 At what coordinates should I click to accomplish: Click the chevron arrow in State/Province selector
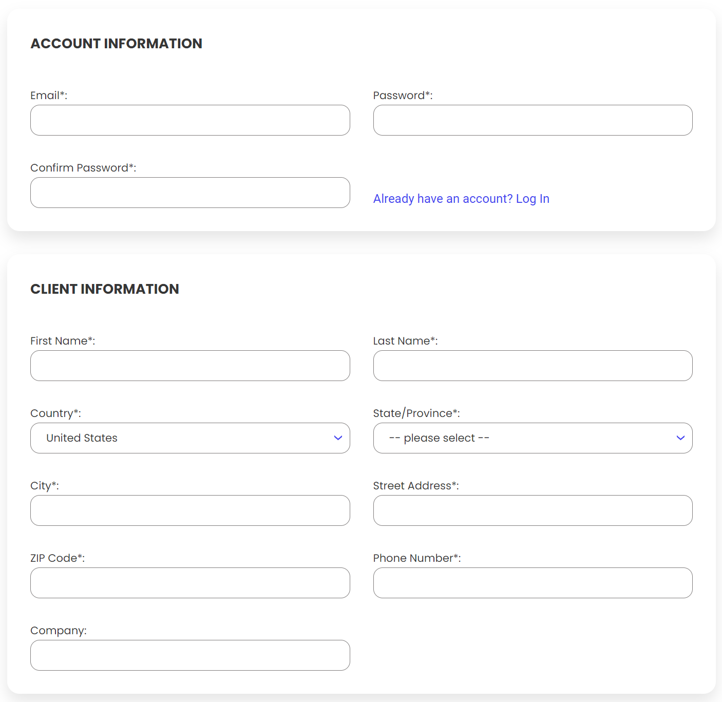[680, 438]
